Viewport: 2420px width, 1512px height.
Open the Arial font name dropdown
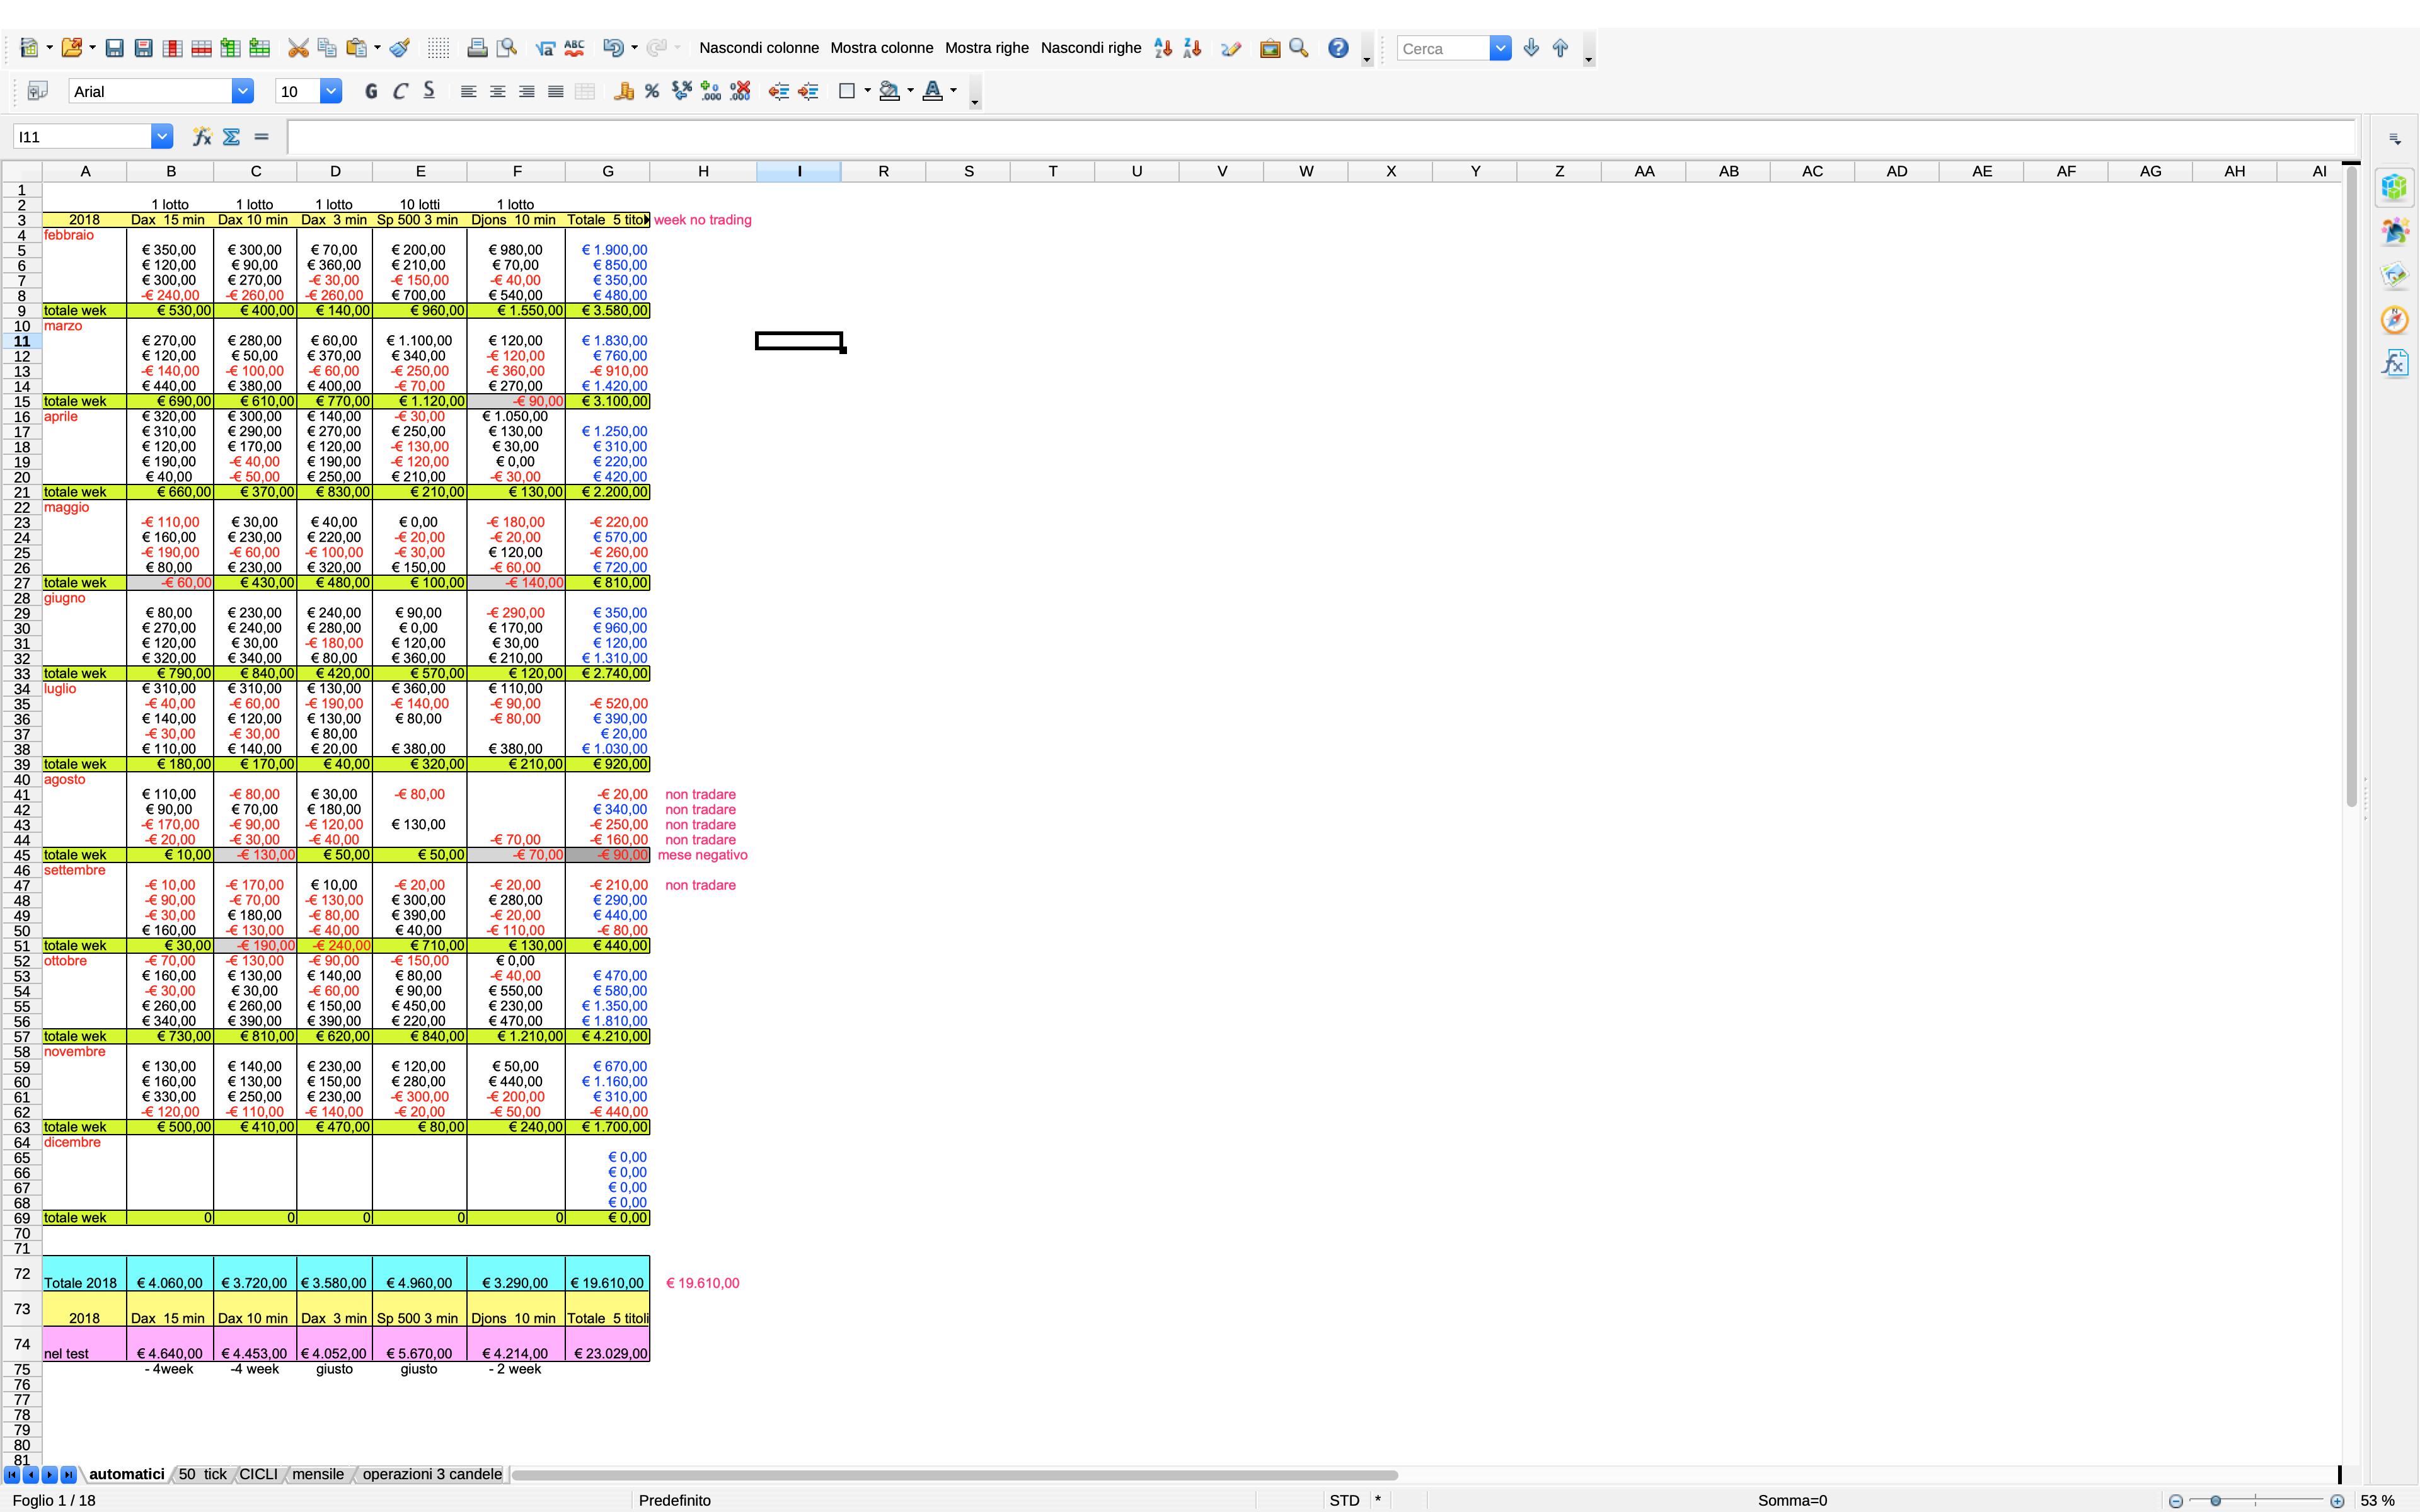[242, 92]
